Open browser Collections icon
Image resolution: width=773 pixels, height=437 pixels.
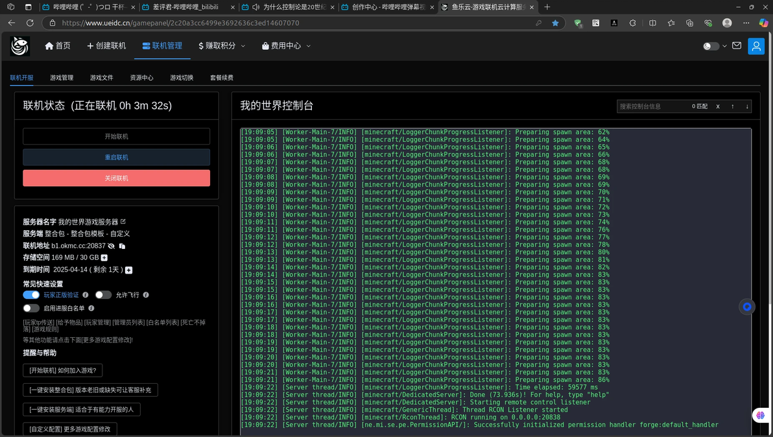click(x=690, y=23)
